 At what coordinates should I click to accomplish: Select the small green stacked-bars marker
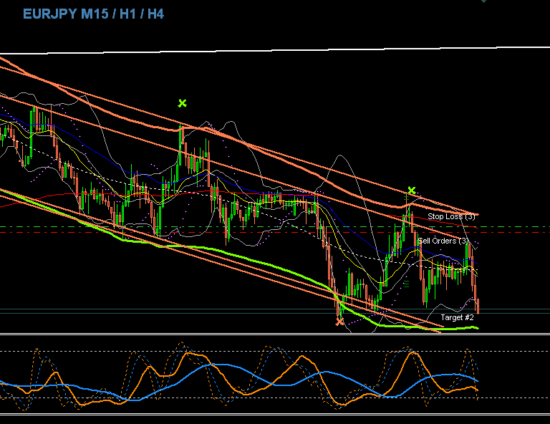coord(406,284)
